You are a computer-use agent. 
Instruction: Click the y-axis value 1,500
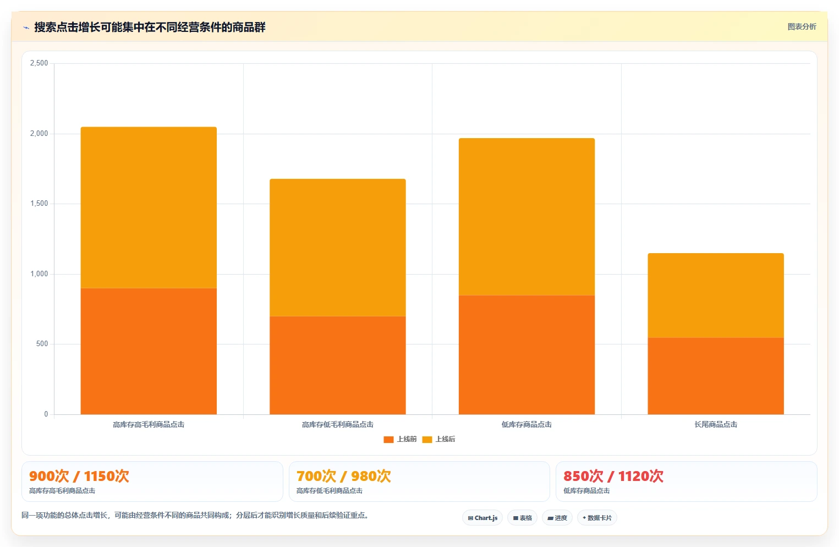pos(39,204)
